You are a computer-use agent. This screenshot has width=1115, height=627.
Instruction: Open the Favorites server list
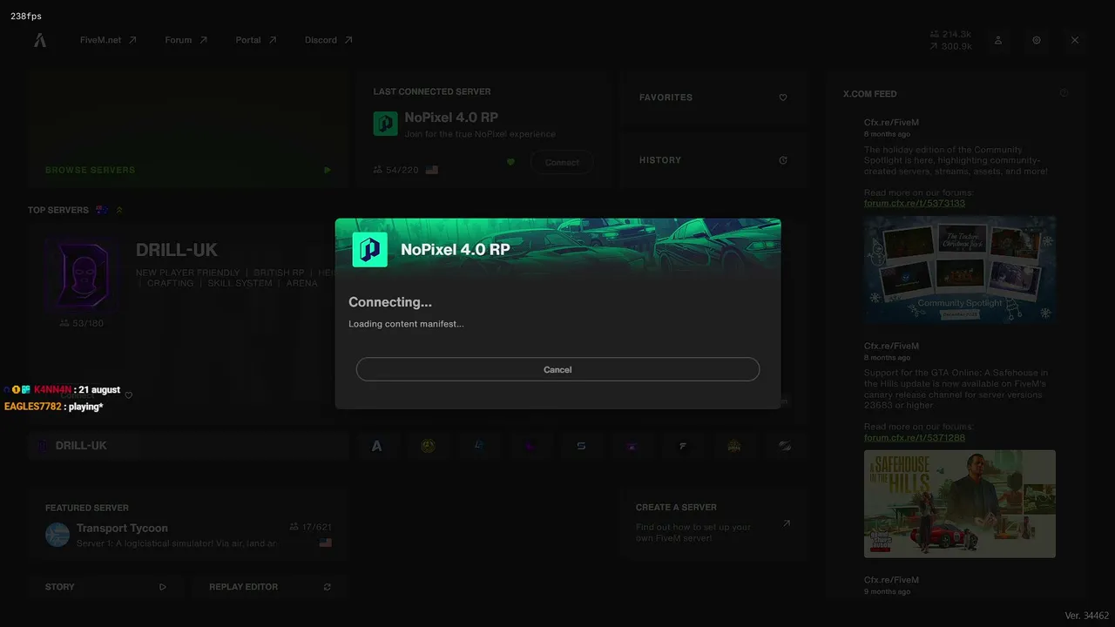pyautogui.click(x=713, y=98)
